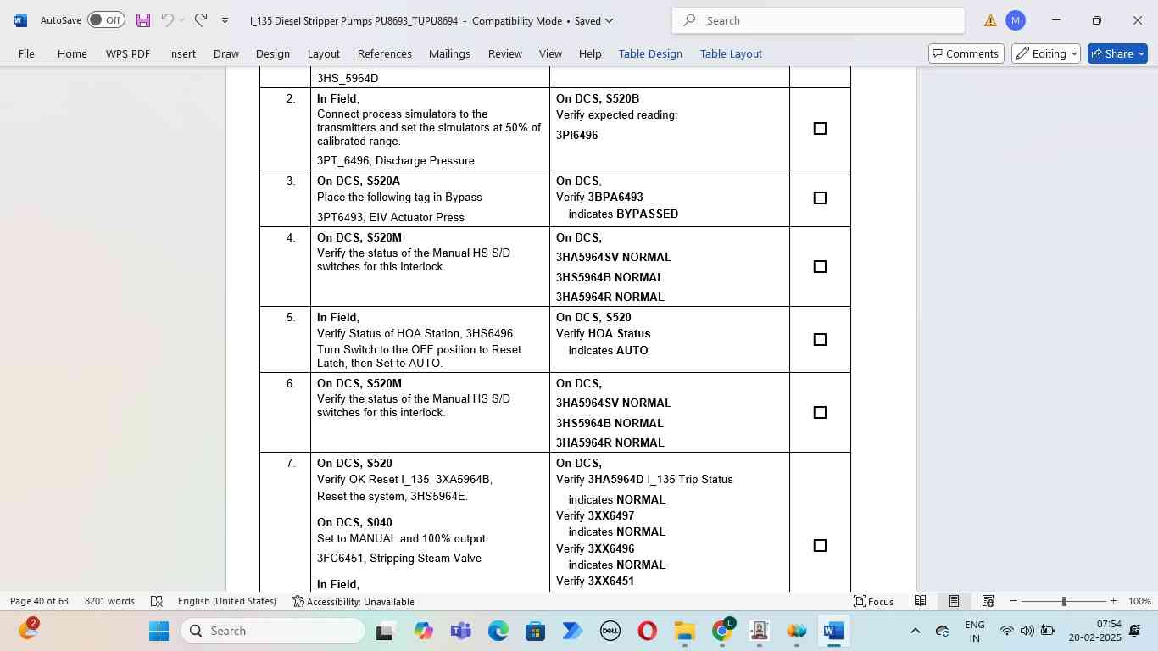
Task: Switch to the Review tab
Action: pos(505,53)
